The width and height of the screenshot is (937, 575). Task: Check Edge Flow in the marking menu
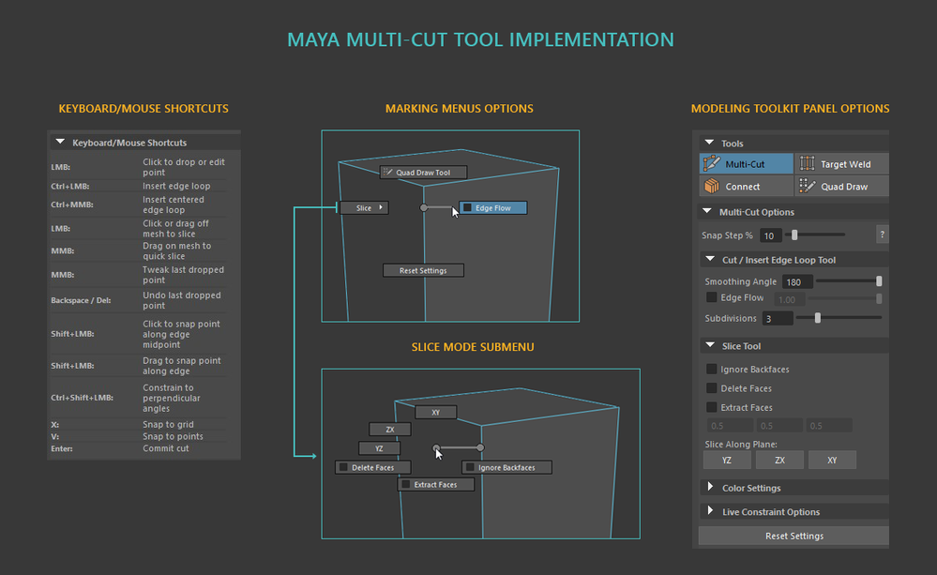pyautogui.click(x=467, y=207)
